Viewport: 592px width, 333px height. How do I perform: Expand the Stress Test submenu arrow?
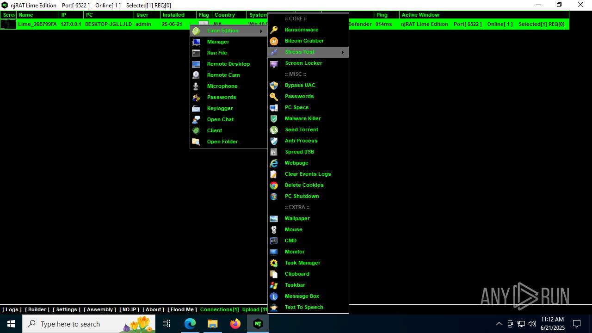point(343,52)
